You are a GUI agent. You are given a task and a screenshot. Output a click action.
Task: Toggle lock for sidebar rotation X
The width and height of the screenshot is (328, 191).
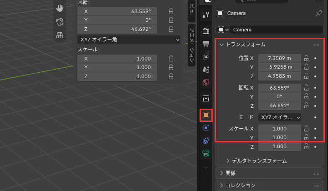point(171,11)
